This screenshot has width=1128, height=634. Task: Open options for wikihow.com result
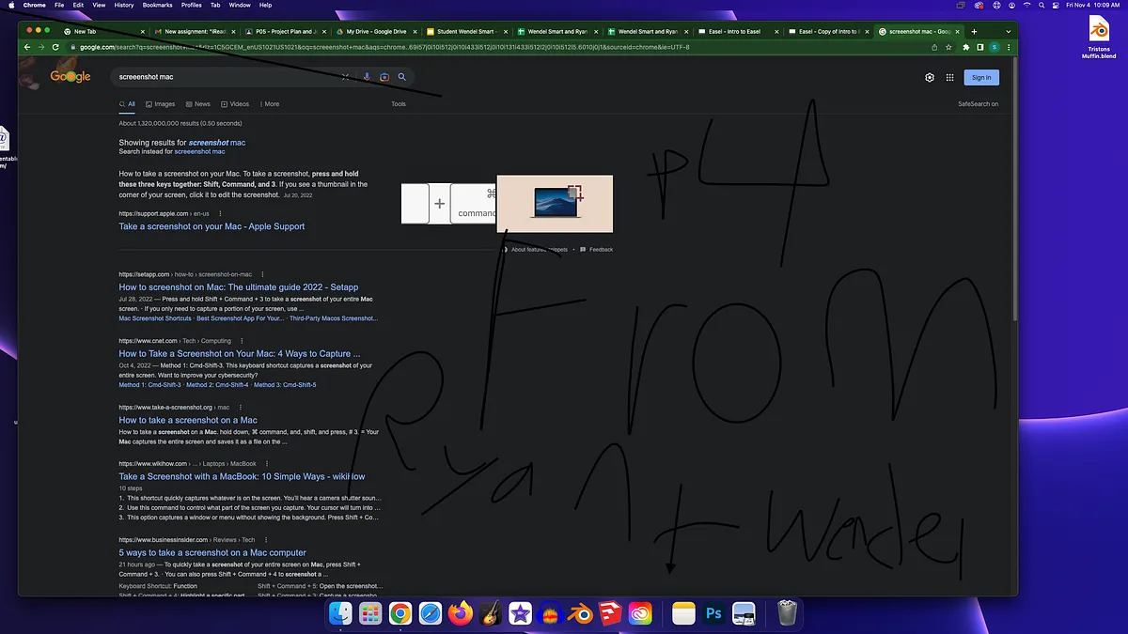click(x=267, y=464)
